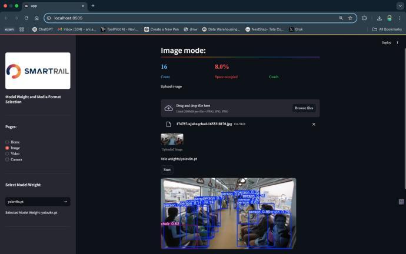Click the cloud upload icon
Image resolution: width=406 pixels, height=254 pixels.
pos(168,108)
